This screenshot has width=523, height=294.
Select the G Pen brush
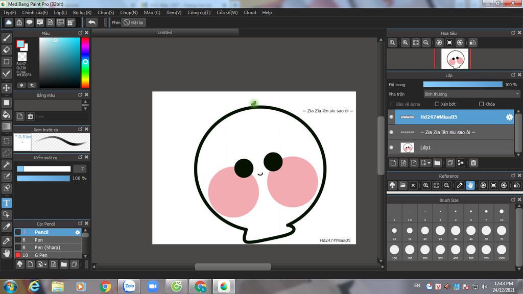(x=47, y=255)
